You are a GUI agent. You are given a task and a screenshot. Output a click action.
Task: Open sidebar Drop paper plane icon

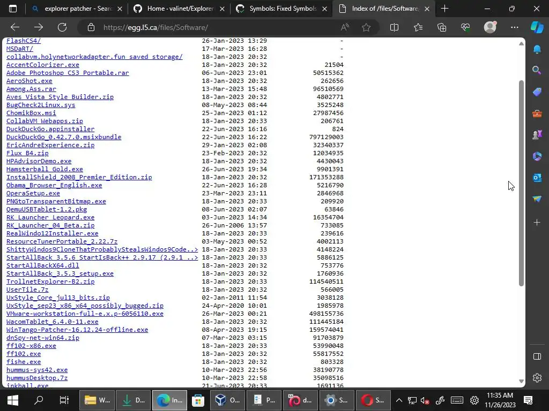point(537,199)
